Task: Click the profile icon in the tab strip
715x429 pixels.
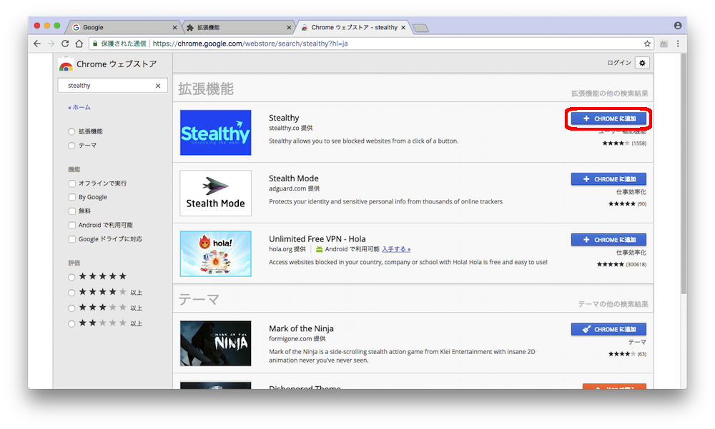Action: [x=676, y=24]
